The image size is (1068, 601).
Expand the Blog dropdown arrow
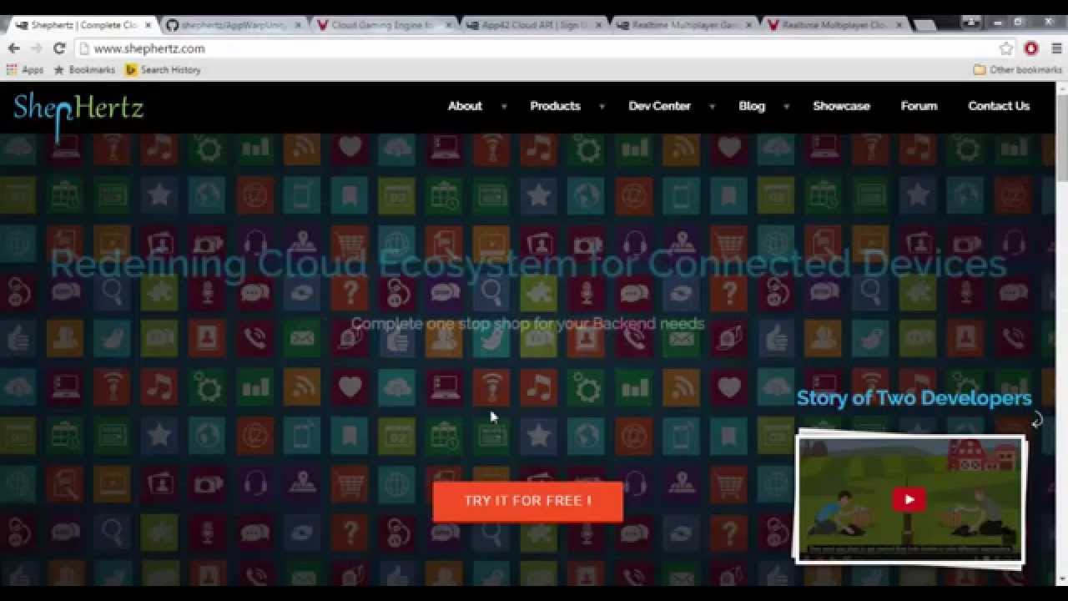coord(786,107)
